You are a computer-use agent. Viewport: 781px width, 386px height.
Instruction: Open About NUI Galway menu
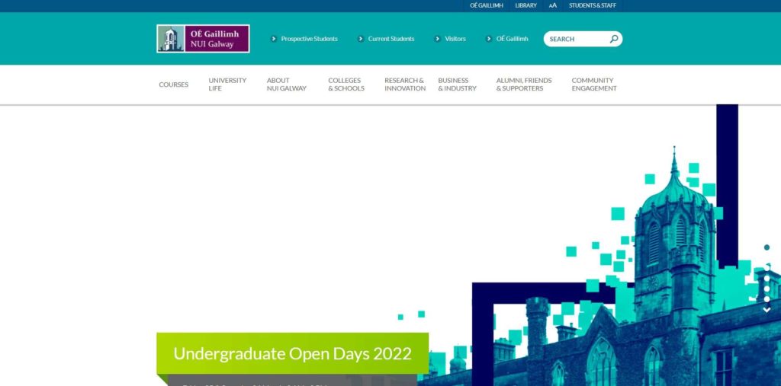pyautogui.click(x=287, y=85)
